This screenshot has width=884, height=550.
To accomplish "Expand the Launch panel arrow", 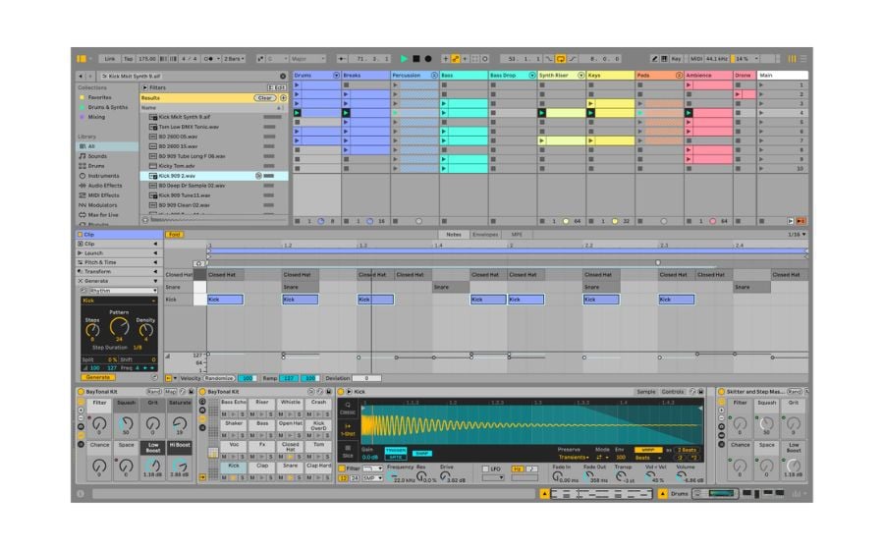I will click(x=155, y=253).
